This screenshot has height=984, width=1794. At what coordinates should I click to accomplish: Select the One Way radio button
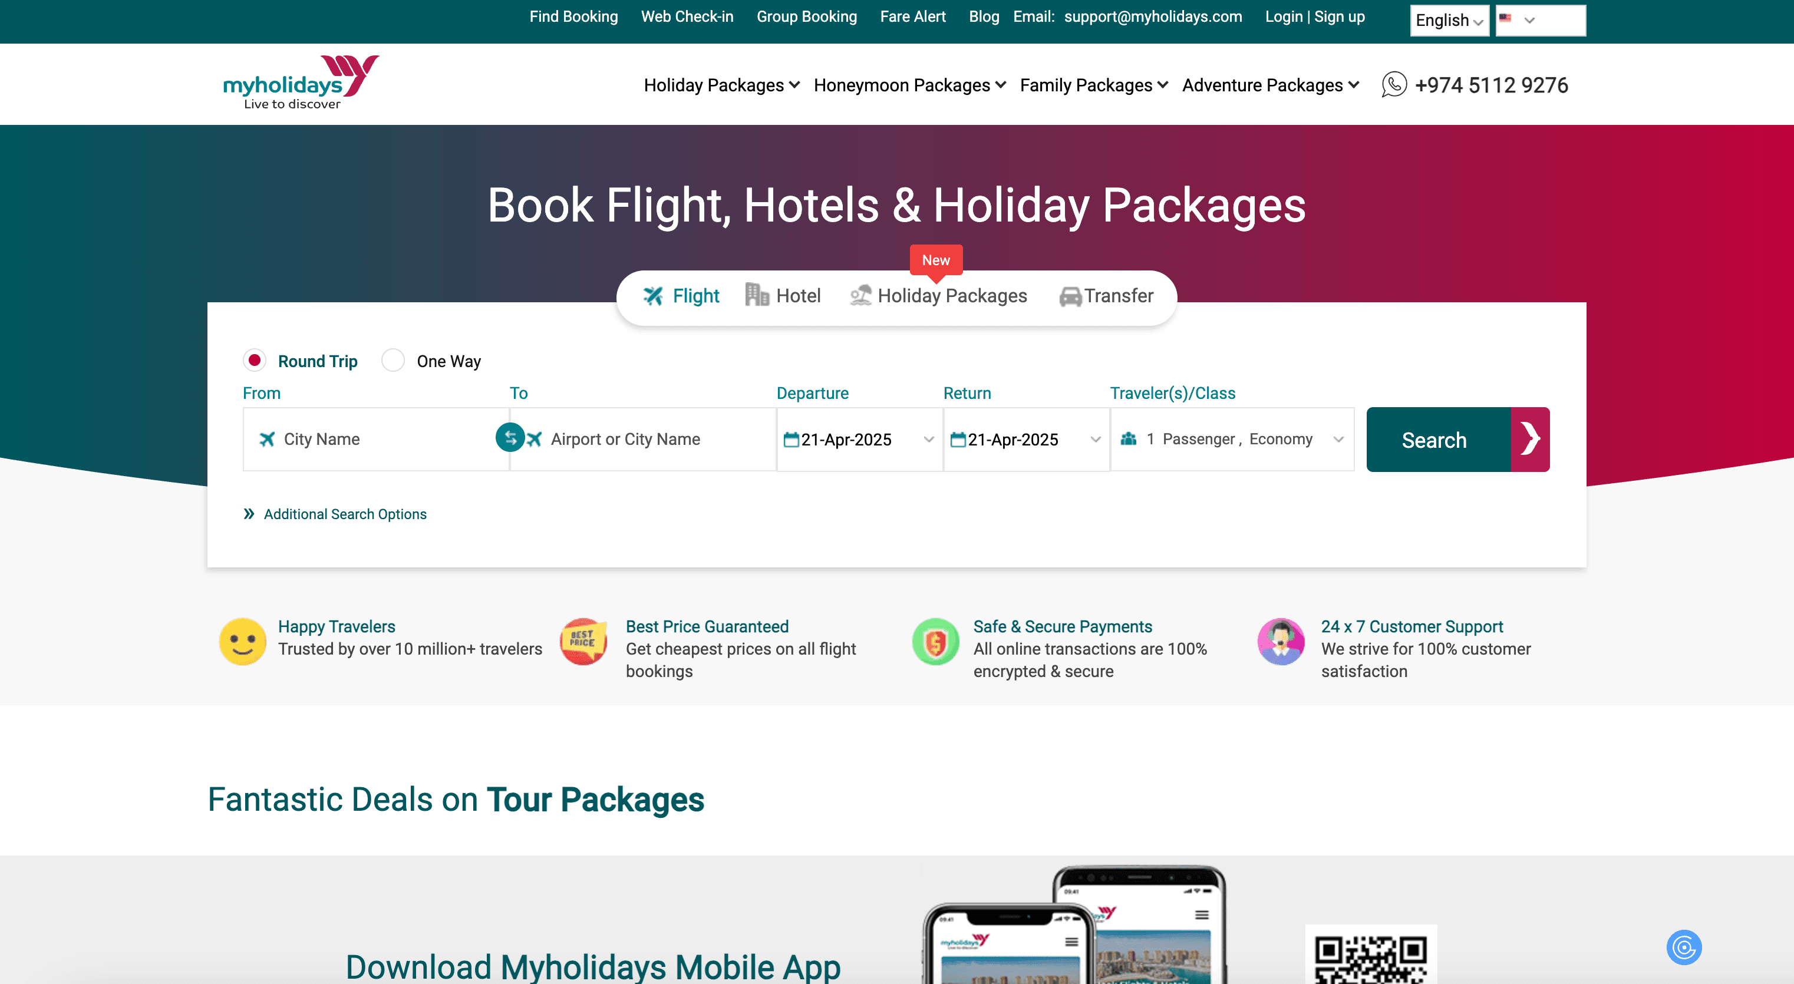click(x=393, y=360)
